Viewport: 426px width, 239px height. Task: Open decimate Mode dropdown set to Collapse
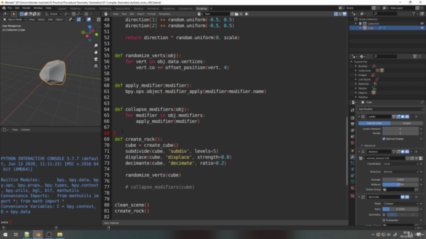point(401,204)
